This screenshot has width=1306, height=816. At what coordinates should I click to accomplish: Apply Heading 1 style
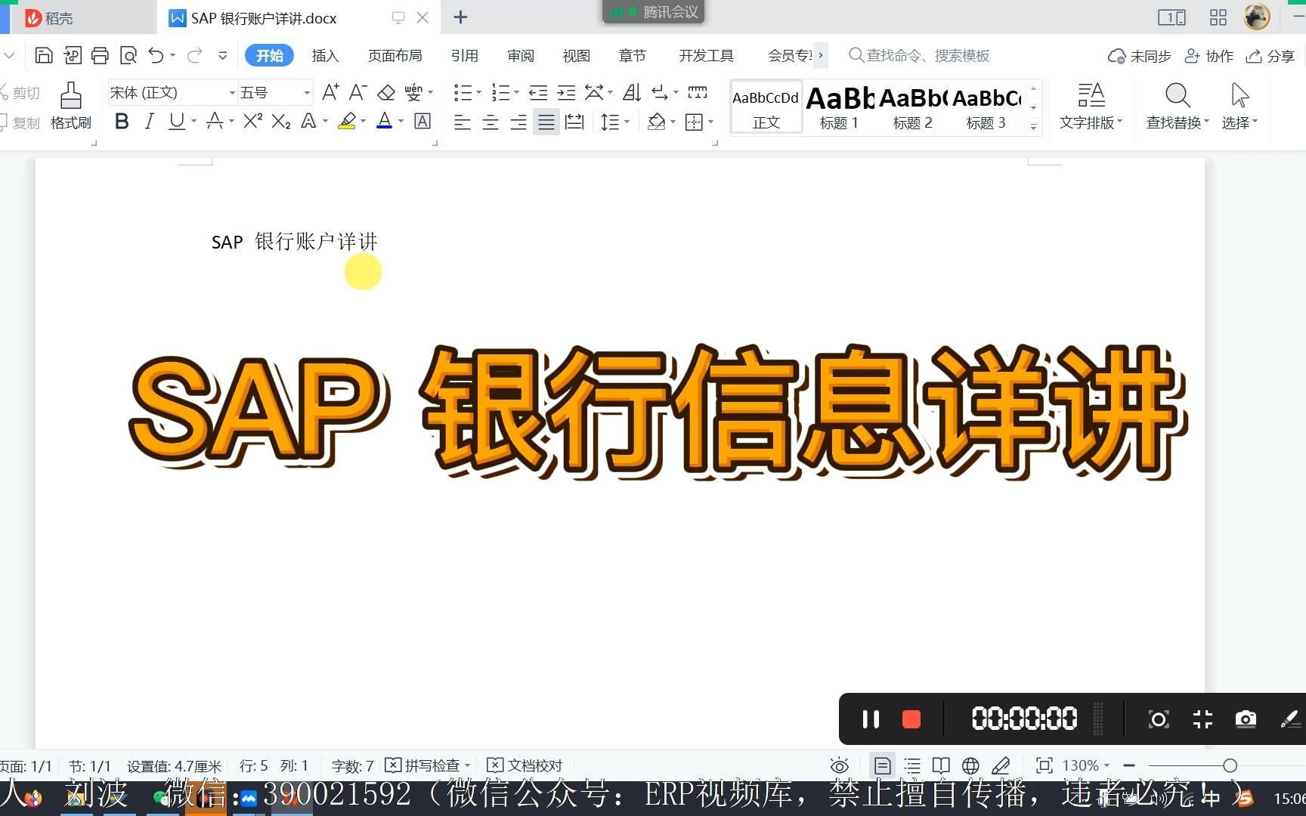[x=839, y=107]
